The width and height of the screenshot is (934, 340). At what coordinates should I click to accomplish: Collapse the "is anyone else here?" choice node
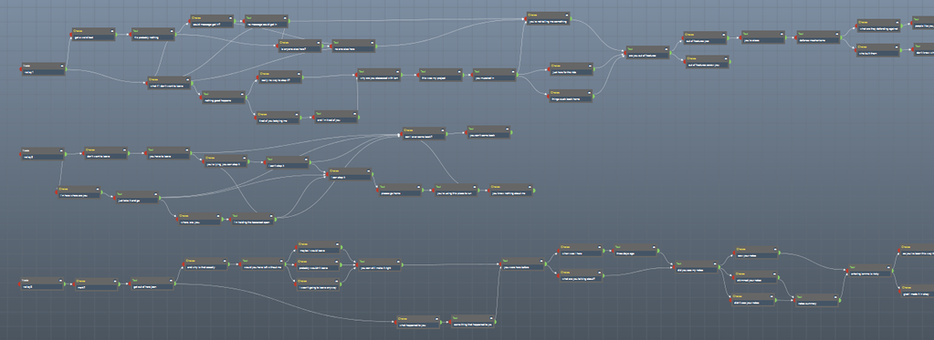[x=318, y=43]
